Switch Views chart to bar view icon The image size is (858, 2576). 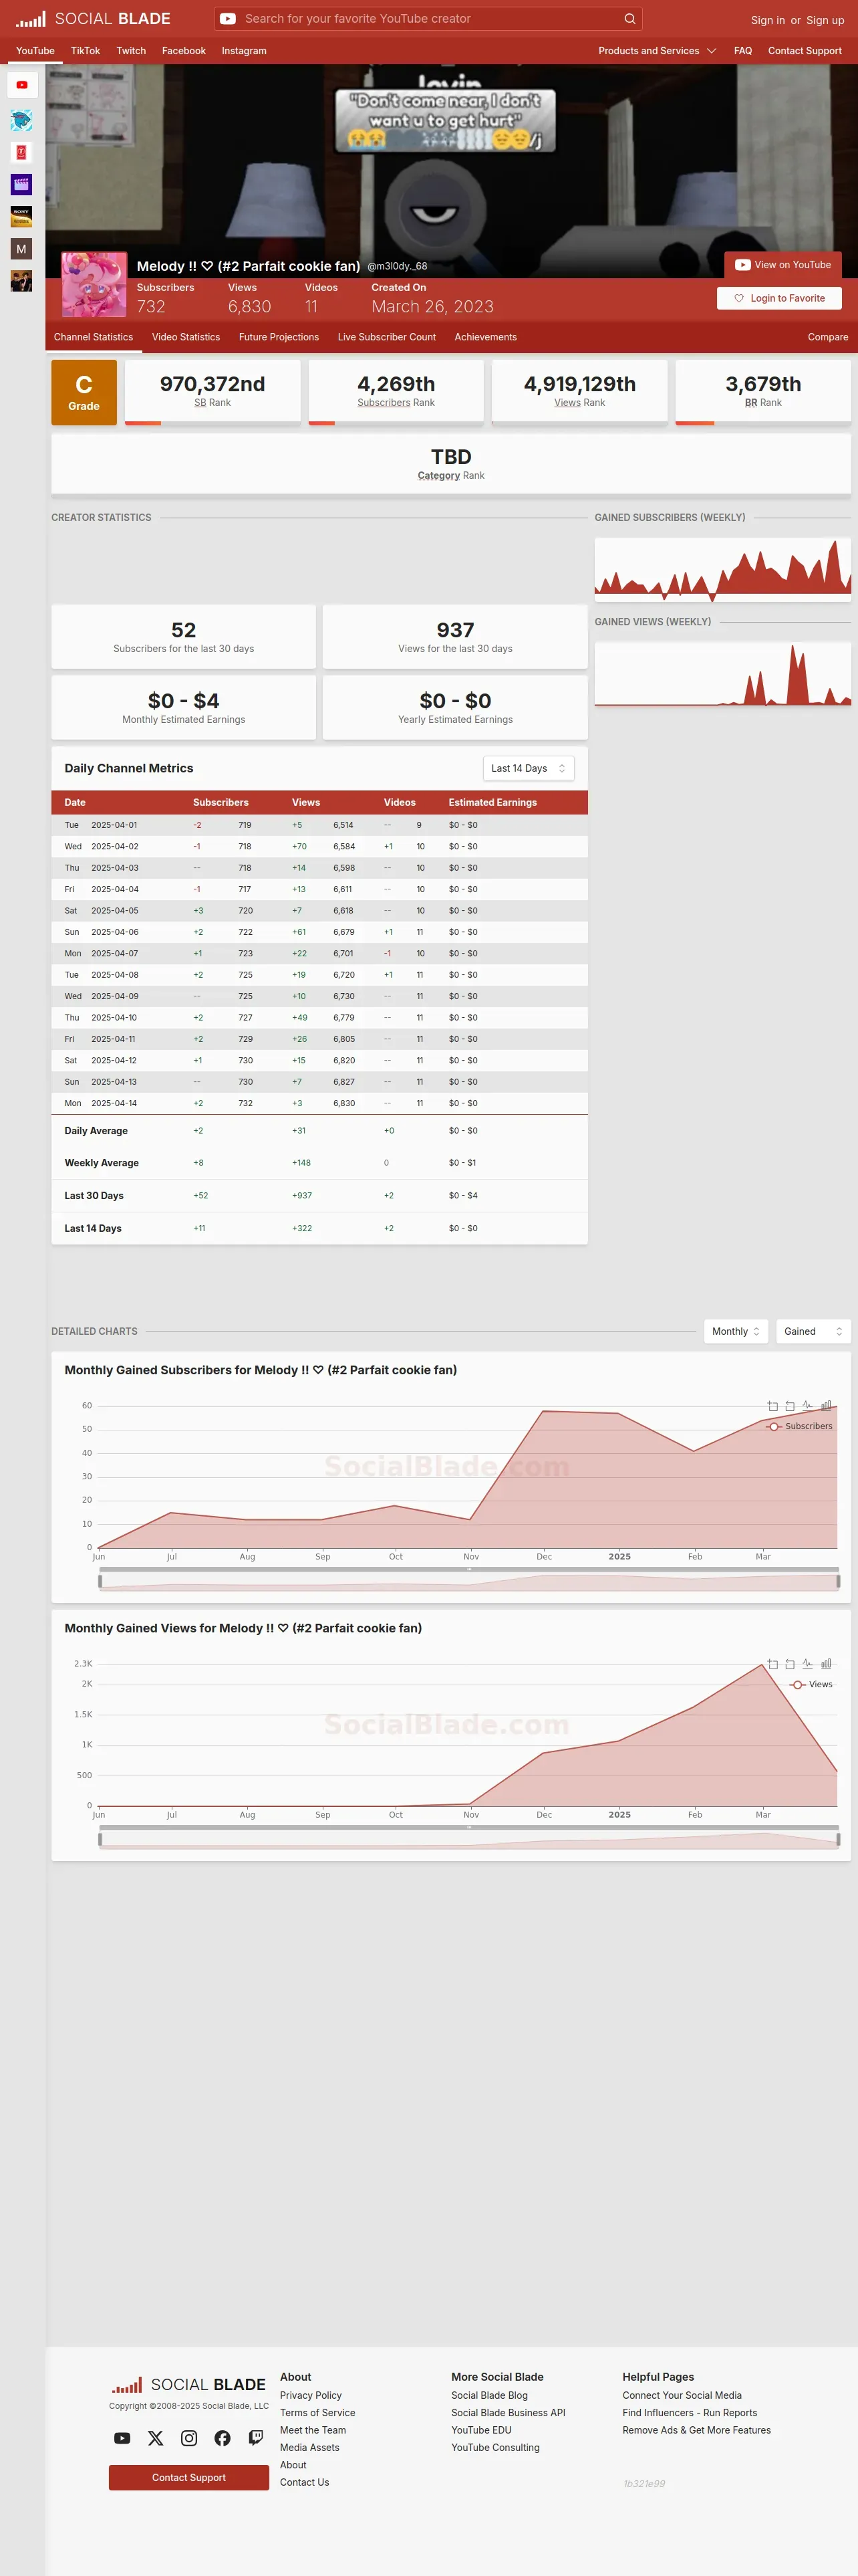pos(825,1664)
